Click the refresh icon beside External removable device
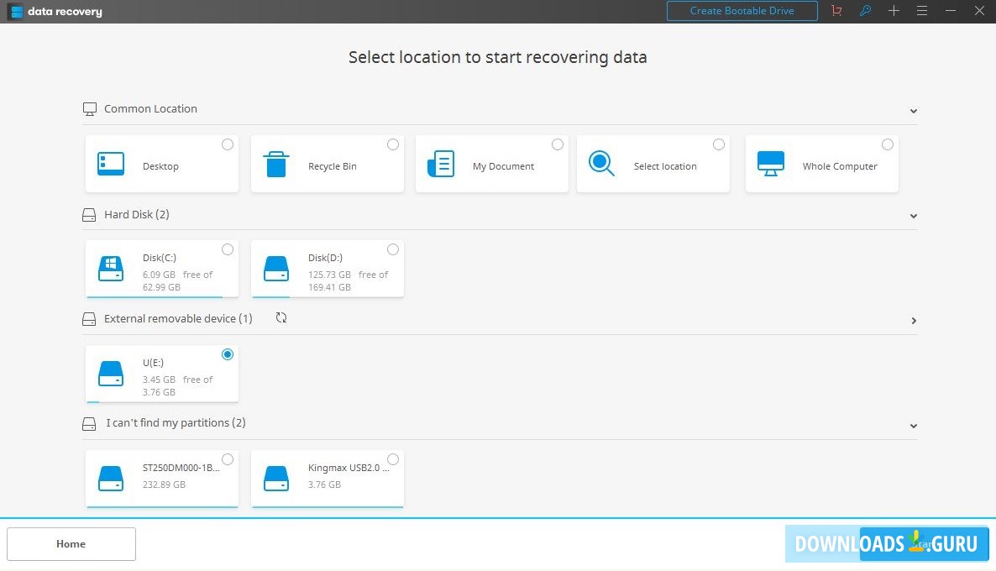The height and width of the screenshot is (571, 996). [280, 318]
